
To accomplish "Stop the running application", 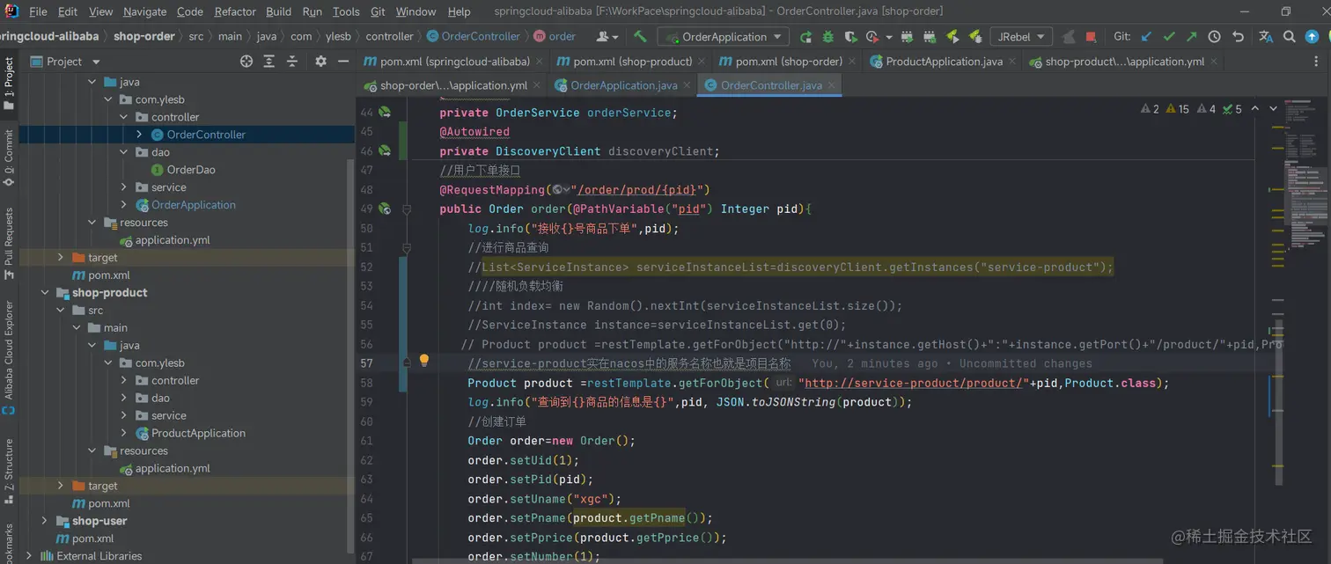I will pyautogui.click(x=1091, y=37).
